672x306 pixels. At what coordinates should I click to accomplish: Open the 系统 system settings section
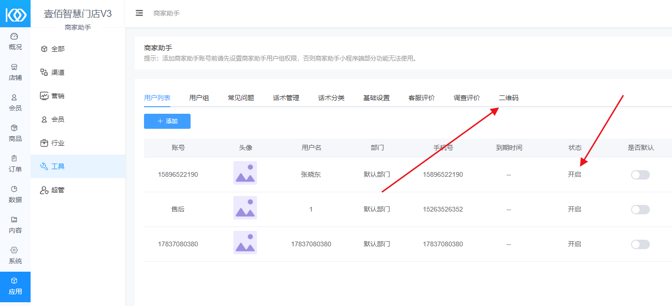coord(15,256)
